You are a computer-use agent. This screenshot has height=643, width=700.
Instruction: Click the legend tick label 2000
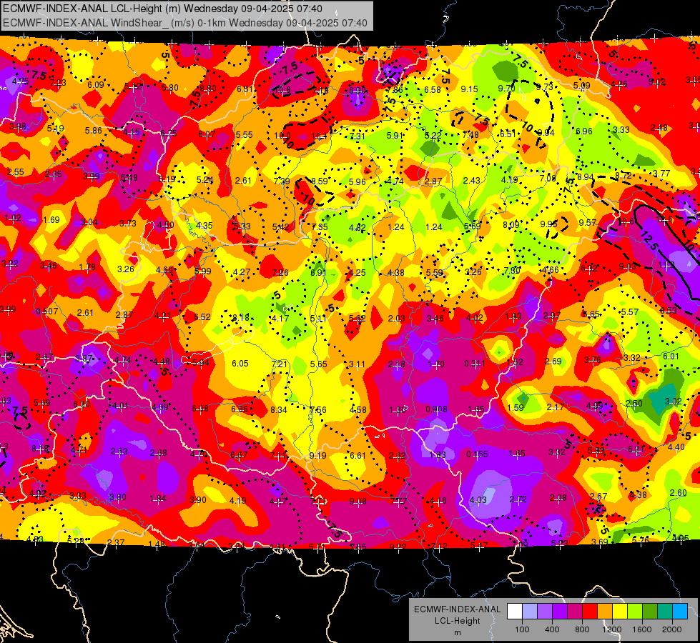[x=672, y=629]
